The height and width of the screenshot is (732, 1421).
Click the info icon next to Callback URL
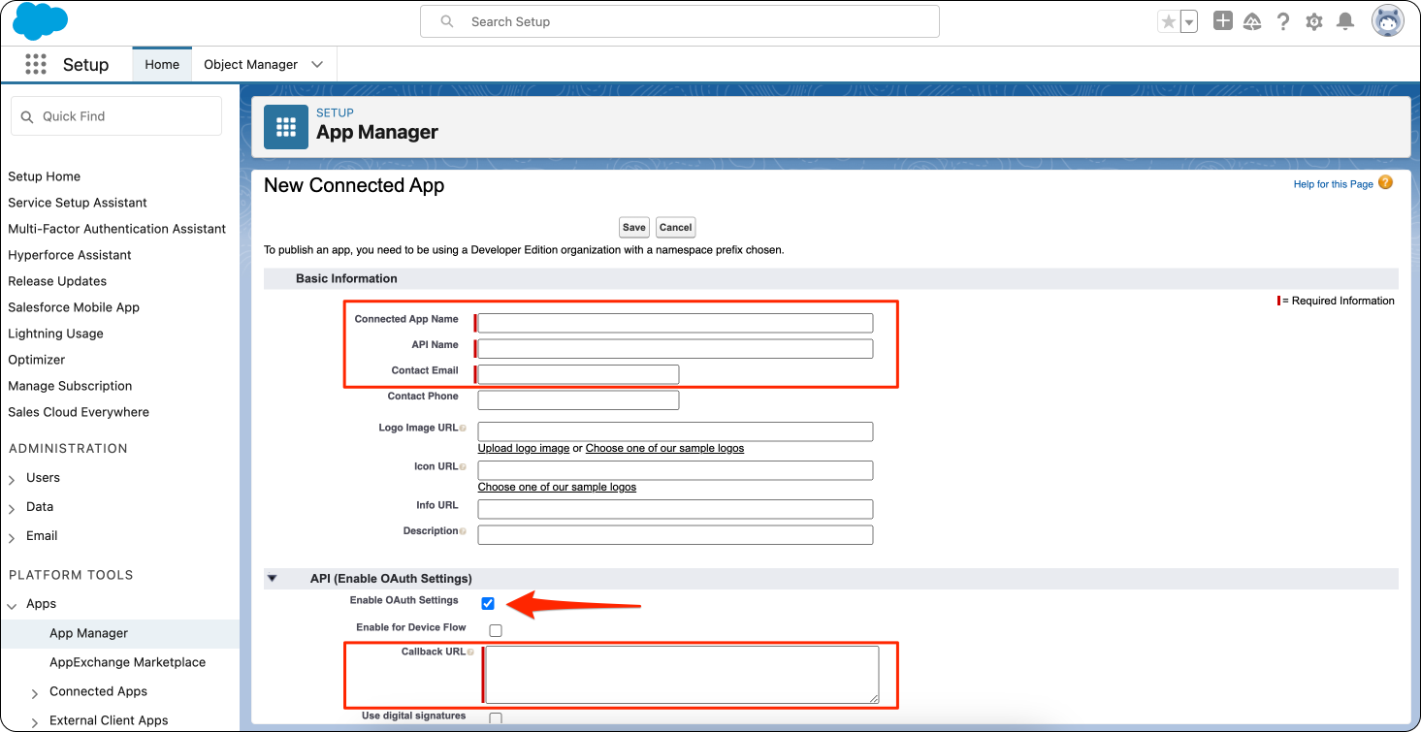tap(470, 652)
